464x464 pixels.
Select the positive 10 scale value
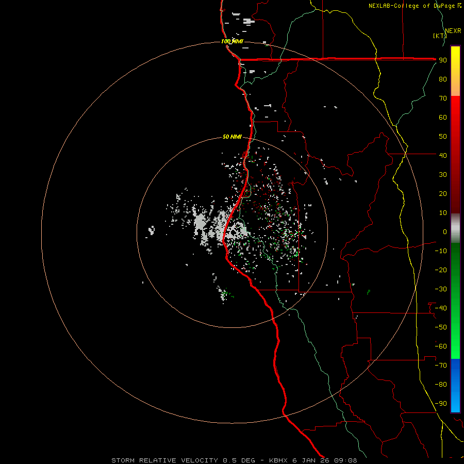(x=443, y=213)
